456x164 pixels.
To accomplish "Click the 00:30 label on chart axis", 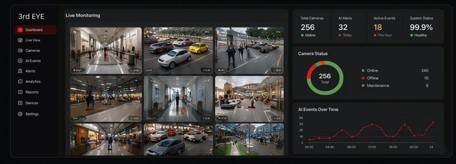I will tap(309, 147).
